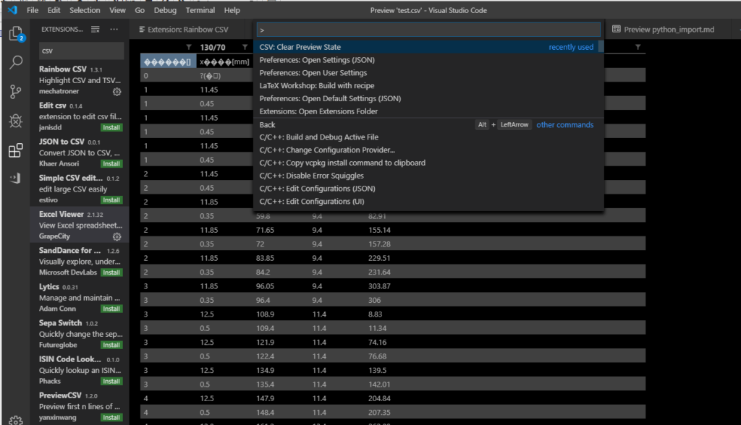741x425 pixels.
Task: Open the Help menu
Action: pos(232,10)
